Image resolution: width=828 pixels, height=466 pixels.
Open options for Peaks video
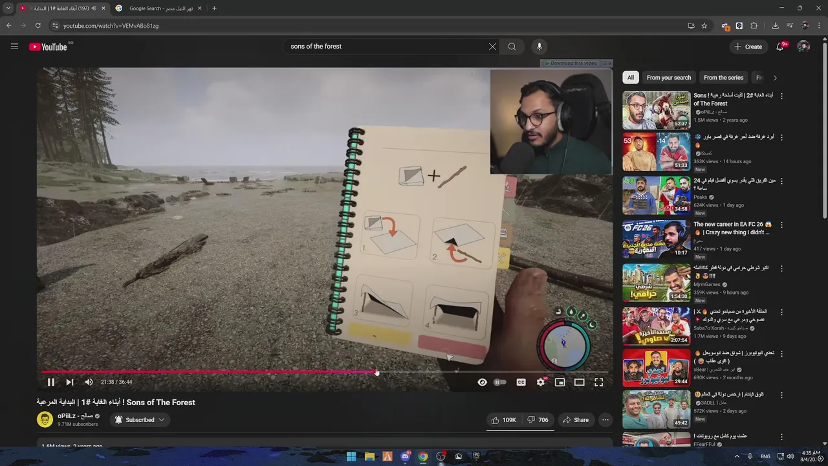tap(781, 181)
